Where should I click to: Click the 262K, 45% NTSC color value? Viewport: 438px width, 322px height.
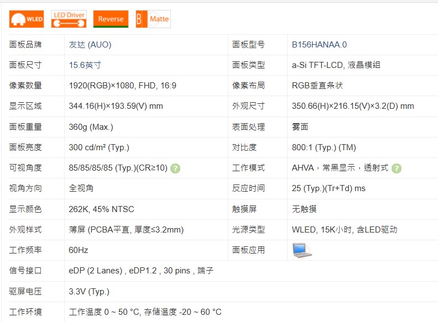[x=101, y=209]
